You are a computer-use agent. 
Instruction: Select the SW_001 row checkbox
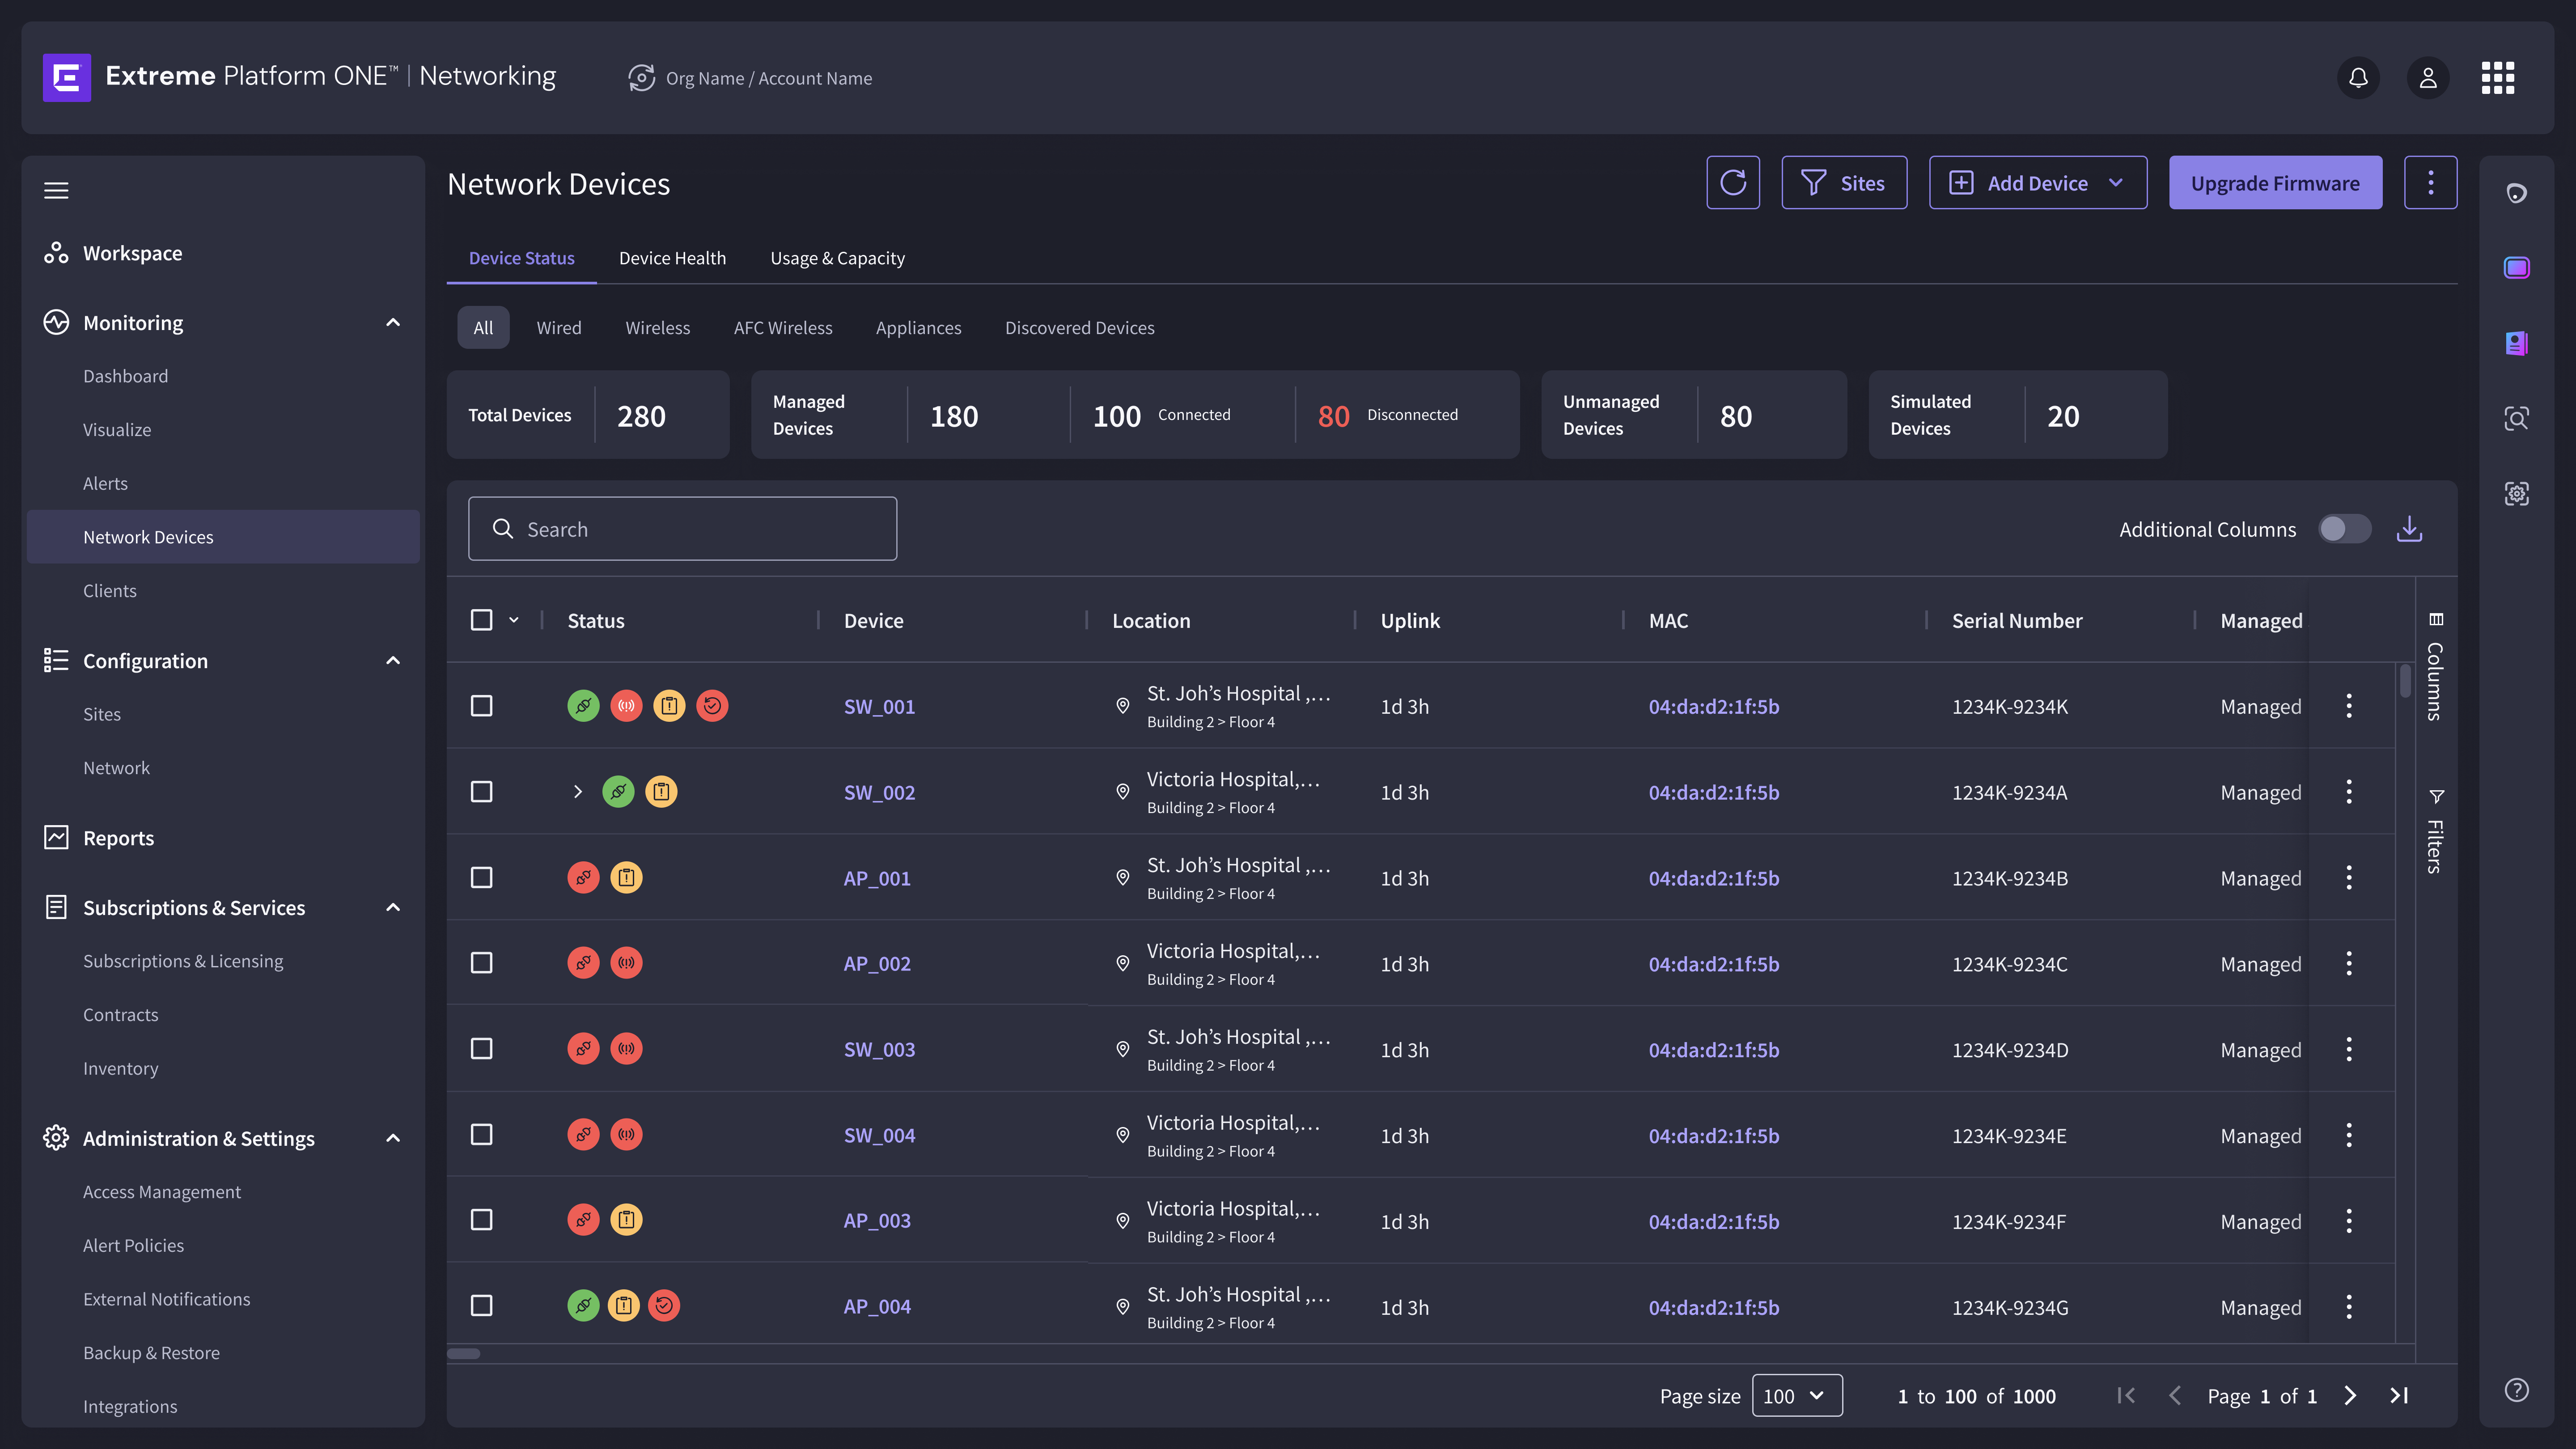coord(482,706)
